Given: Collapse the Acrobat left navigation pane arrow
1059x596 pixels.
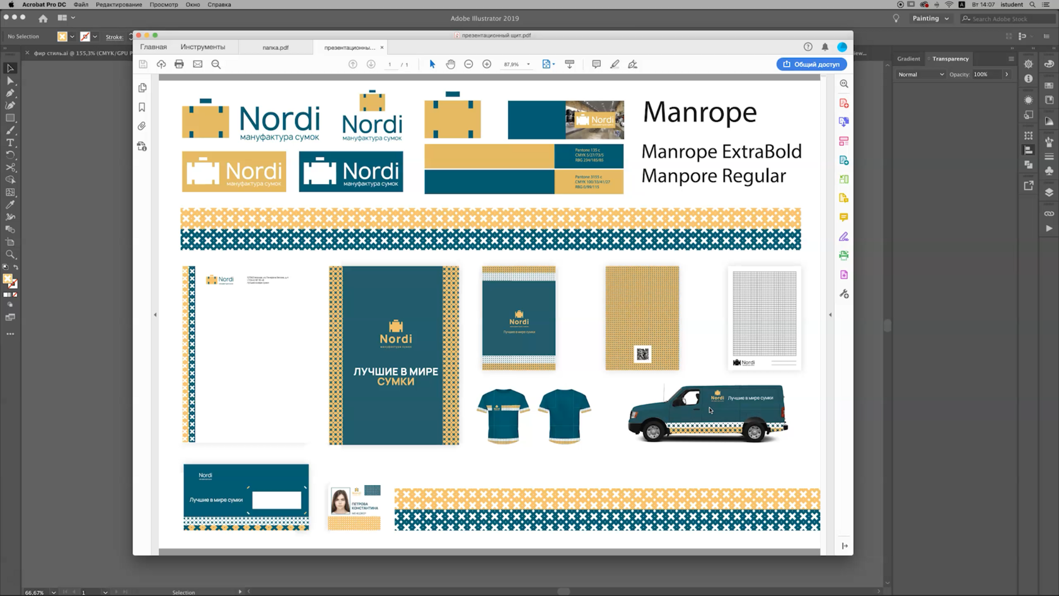Looking at the screenshot, I should tap(155, 315).
